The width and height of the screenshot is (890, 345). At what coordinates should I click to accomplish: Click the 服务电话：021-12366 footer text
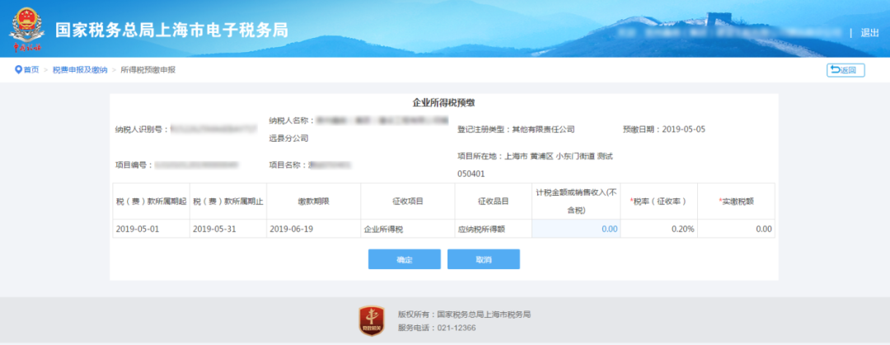pyautogui.click(x=437, y=328)
